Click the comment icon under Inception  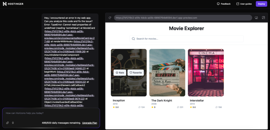pyautogui.click(x=139, y=107)
